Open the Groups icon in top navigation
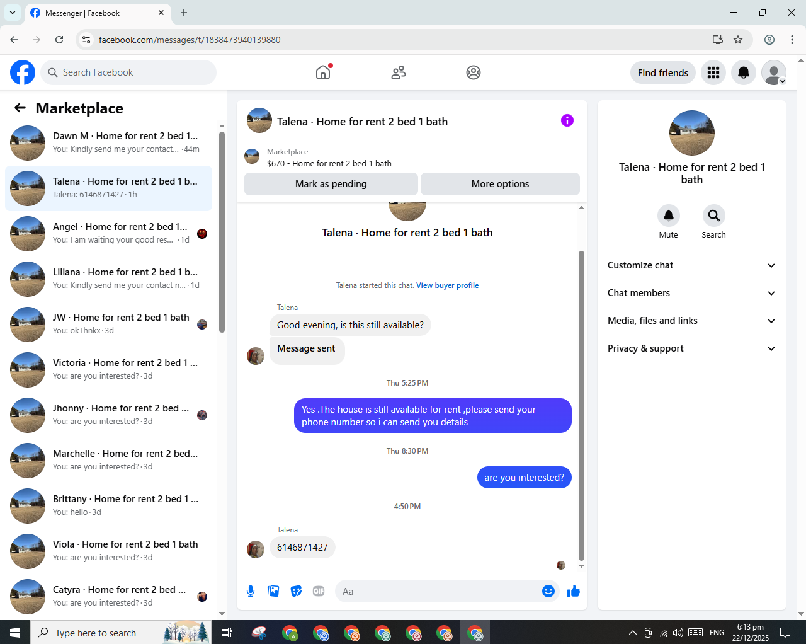Image resolution: width=806 pixels, height=644 pixels. [x=474, y=72]
